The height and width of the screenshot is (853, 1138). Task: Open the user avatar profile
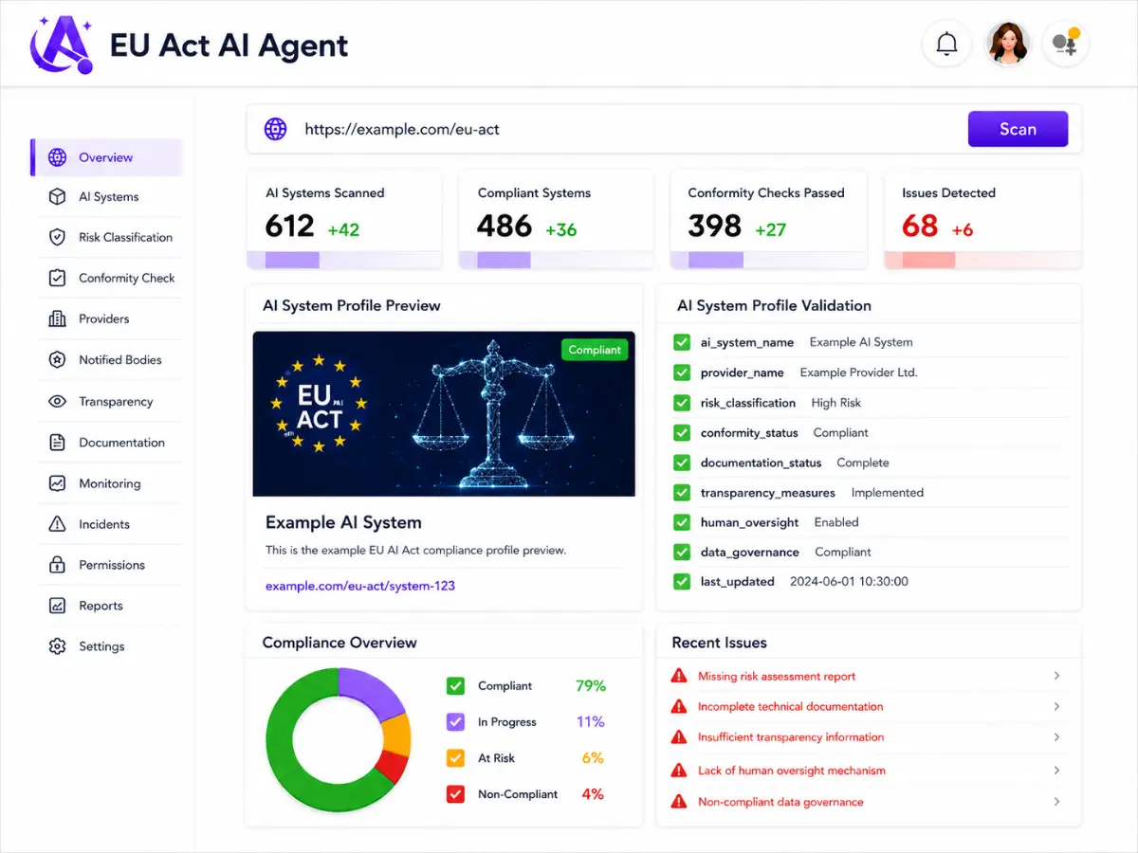coord(1007,44)
